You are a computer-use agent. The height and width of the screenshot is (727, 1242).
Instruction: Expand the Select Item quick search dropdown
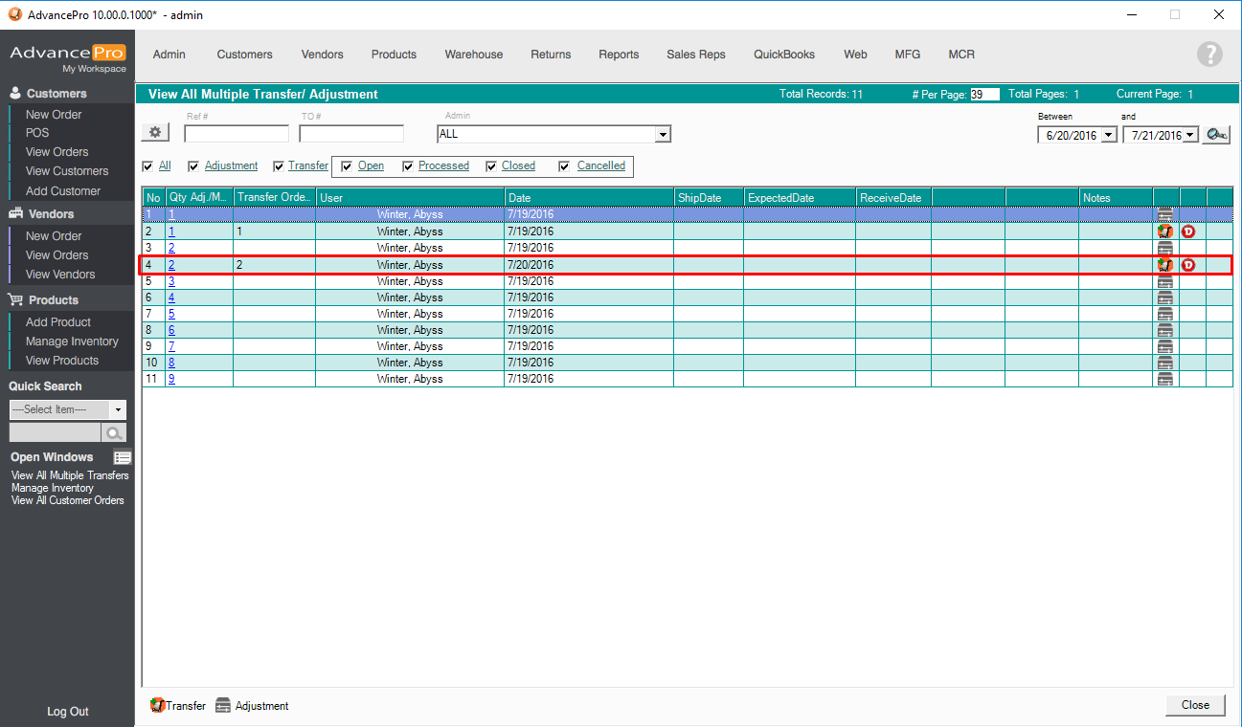tap(119, 409)
